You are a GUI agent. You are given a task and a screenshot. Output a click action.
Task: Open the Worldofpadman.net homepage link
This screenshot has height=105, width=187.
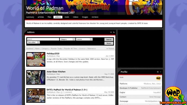153,101
